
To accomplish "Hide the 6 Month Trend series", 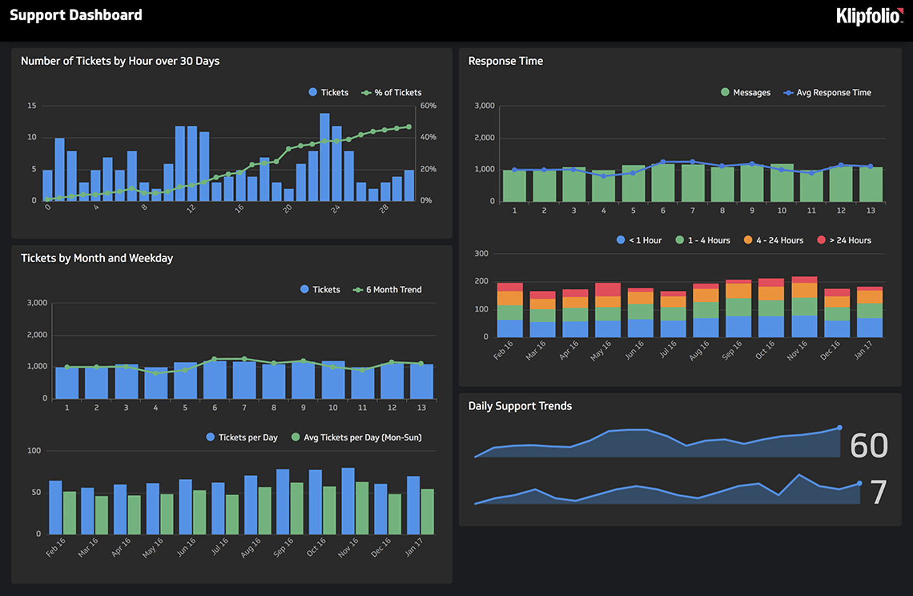I will tap(388, 289).
